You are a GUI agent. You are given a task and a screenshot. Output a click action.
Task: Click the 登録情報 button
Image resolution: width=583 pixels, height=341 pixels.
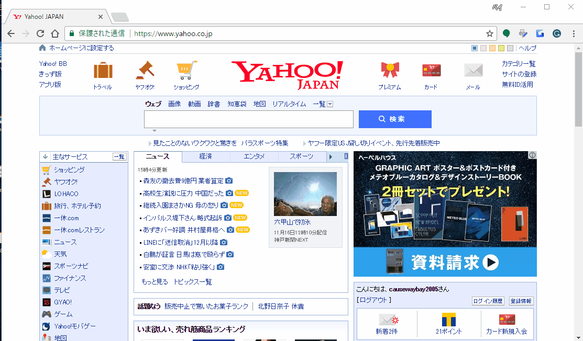tap(521, 301)
